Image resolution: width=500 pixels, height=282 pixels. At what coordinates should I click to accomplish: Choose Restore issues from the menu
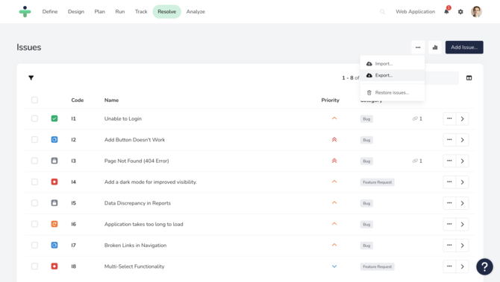[x=393, y=92]
